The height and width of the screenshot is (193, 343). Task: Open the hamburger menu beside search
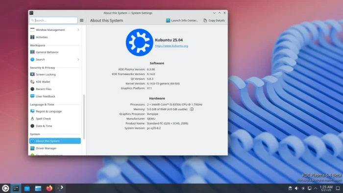82,20
